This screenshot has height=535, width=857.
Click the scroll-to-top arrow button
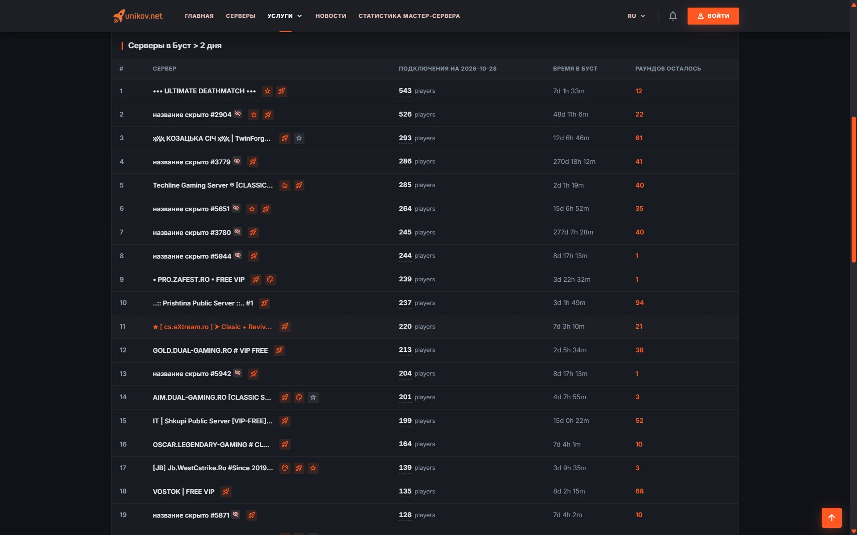tap(832, 518)
